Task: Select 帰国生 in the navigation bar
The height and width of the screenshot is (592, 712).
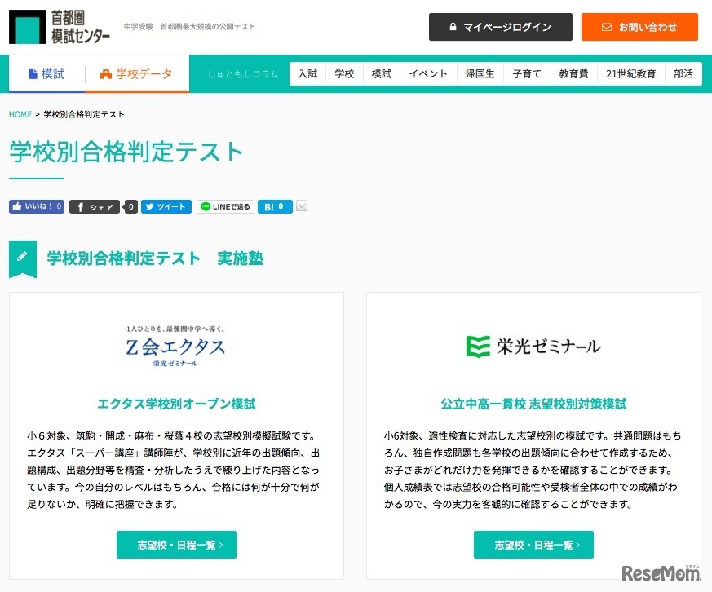Action: point(481,73)
